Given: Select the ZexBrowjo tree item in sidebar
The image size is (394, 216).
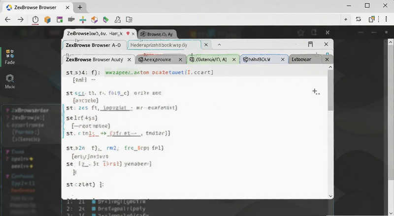Looking at the screenshot, I should pos(28,117).
